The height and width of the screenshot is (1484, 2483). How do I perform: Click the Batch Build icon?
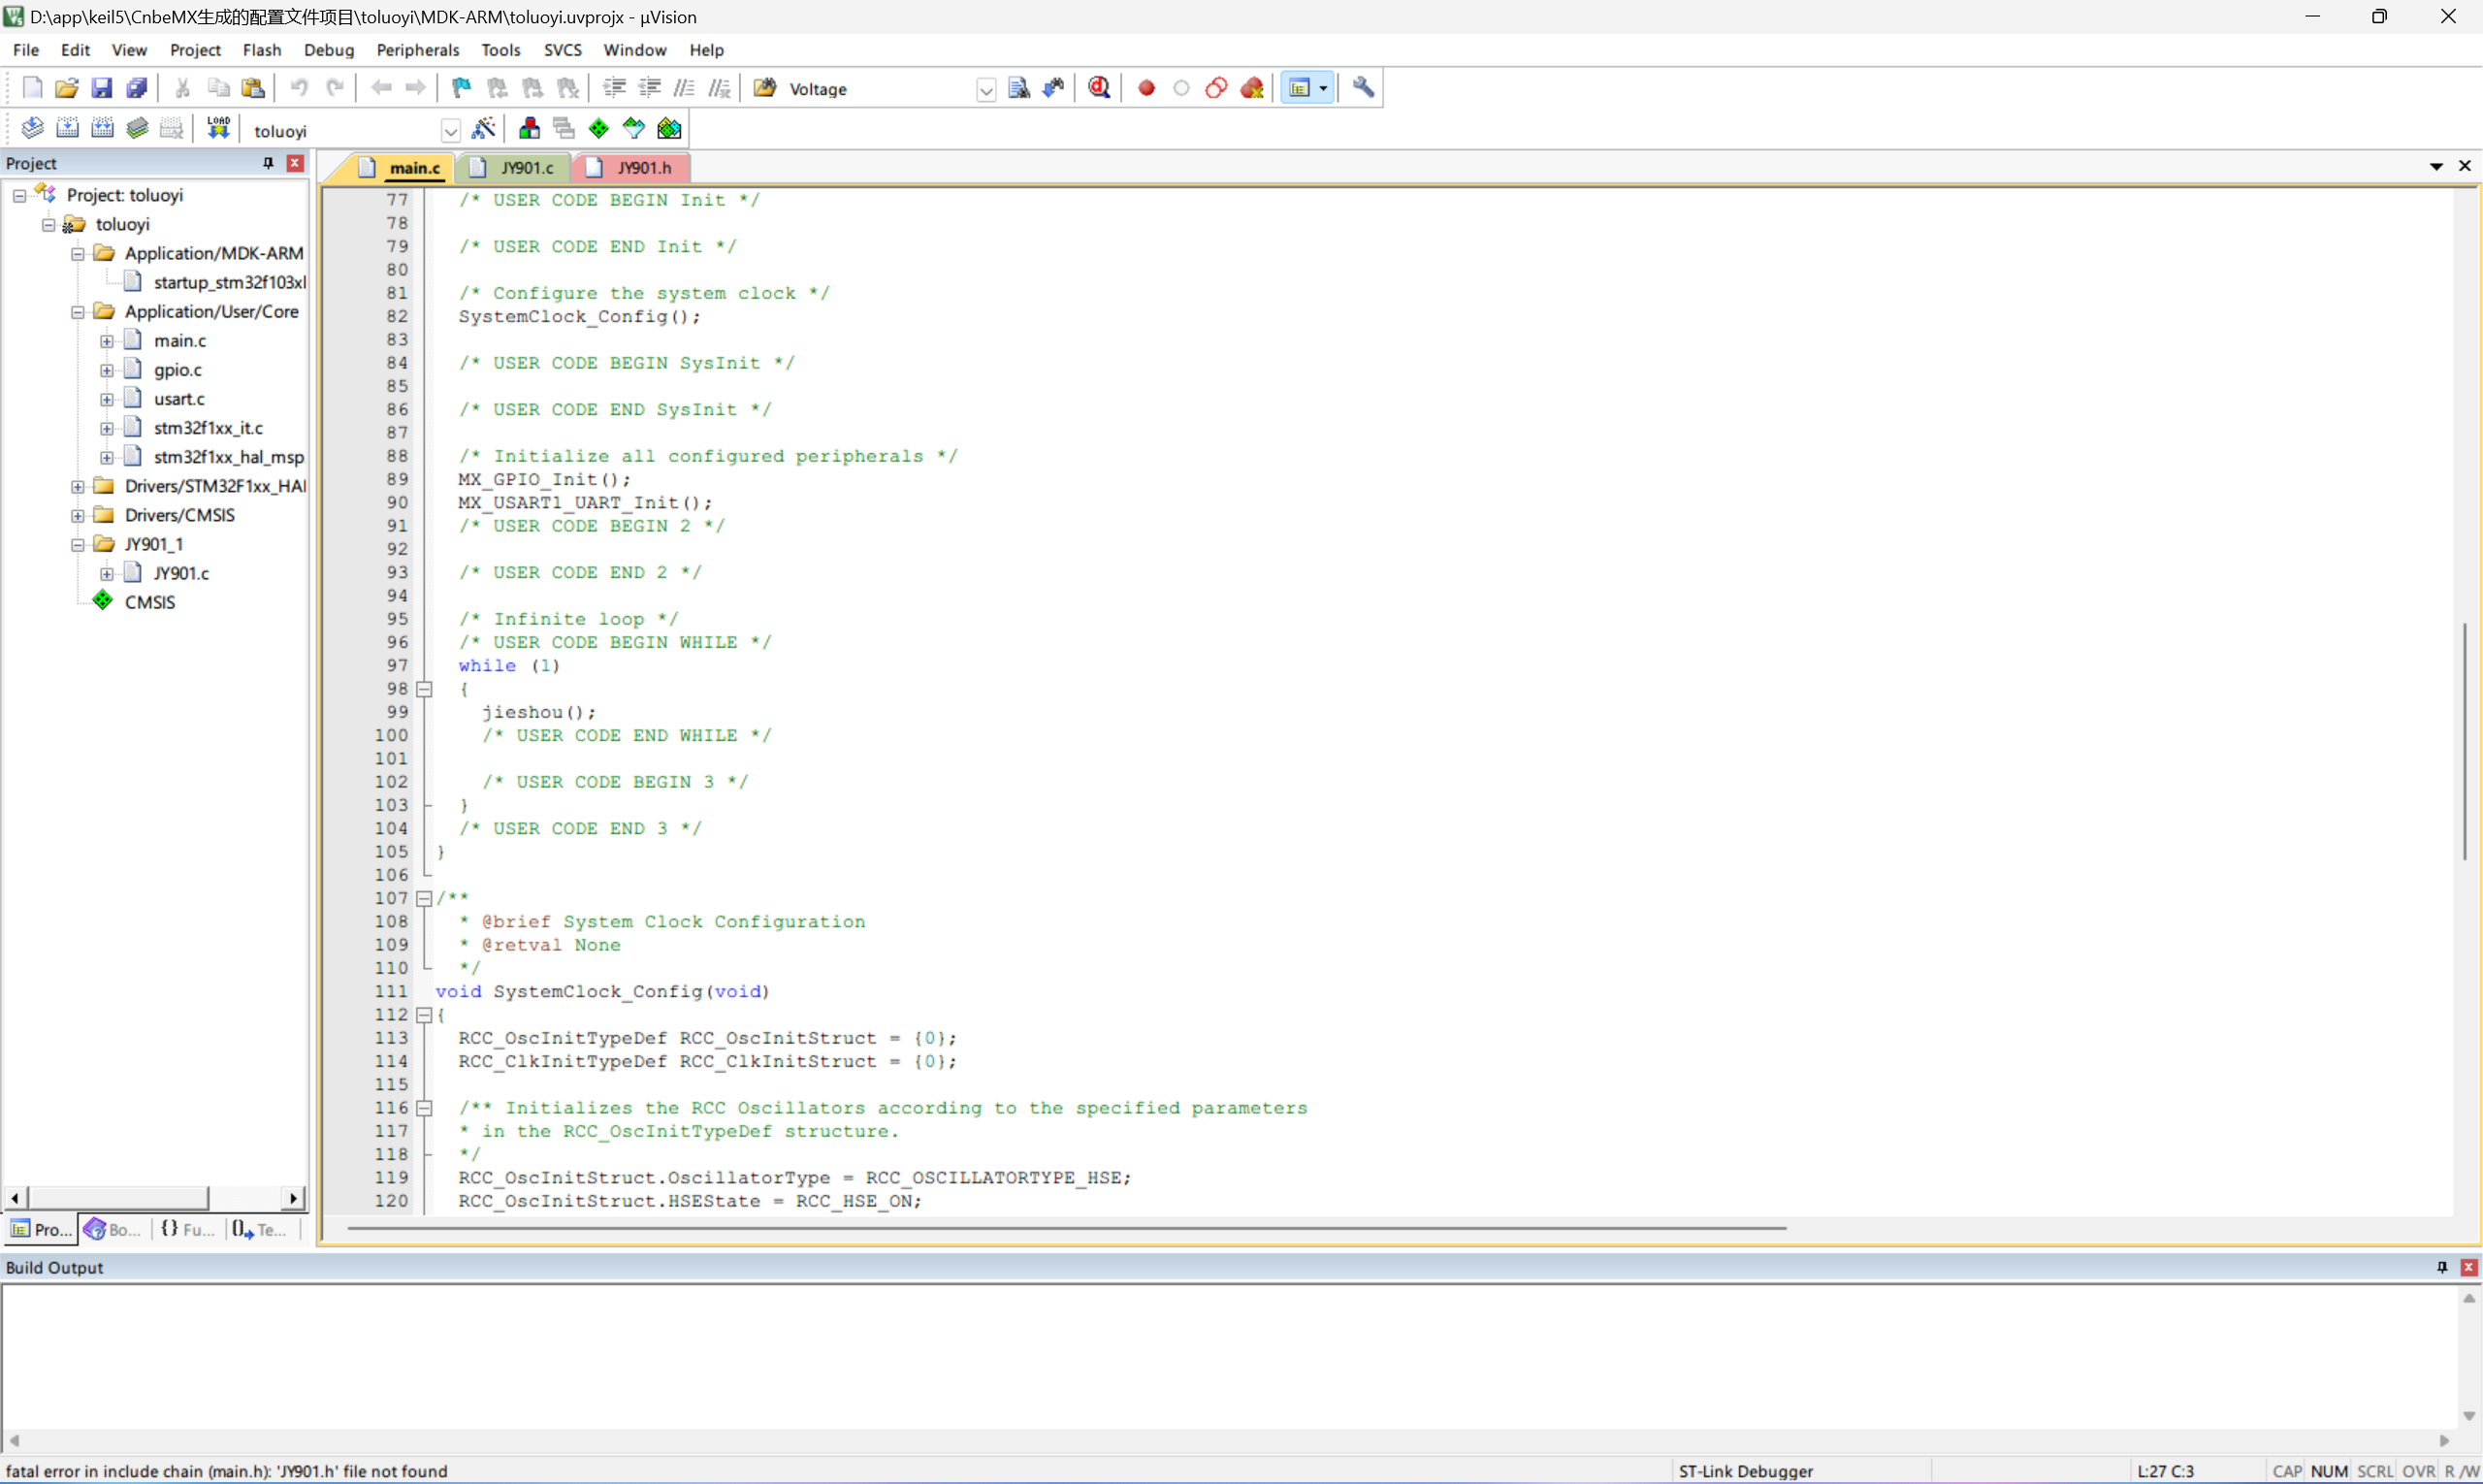tap(137, 128)
